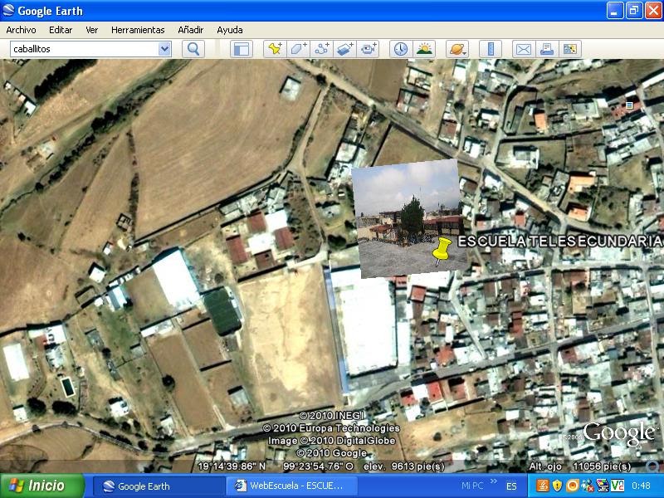View in Google Maps icon

(570, 49)
